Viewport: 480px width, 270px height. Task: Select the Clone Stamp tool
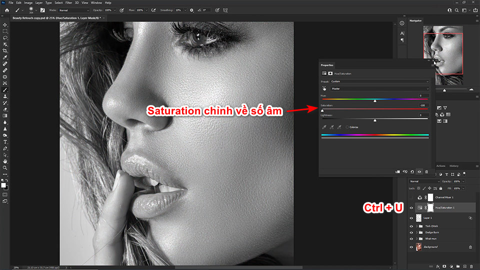tap(5, 96)
